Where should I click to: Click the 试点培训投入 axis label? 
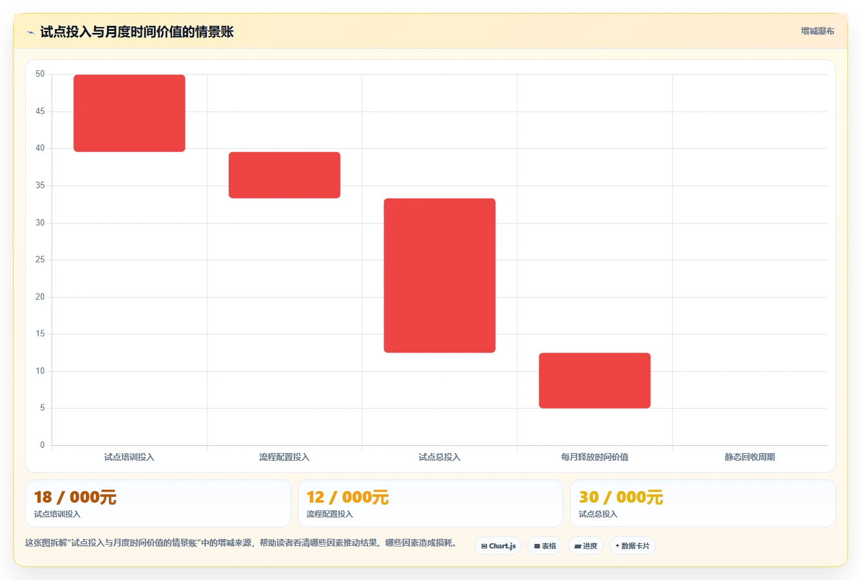[130, 457]
